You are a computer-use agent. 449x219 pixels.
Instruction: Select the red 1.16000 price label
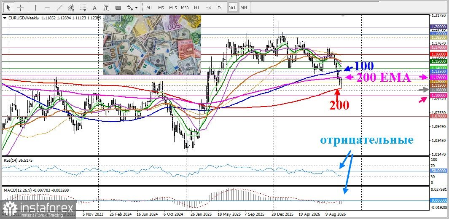click(438, 54)
